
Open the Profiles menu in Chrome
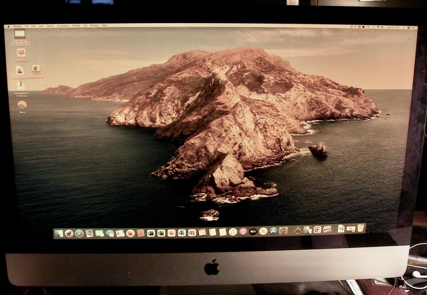75,26
